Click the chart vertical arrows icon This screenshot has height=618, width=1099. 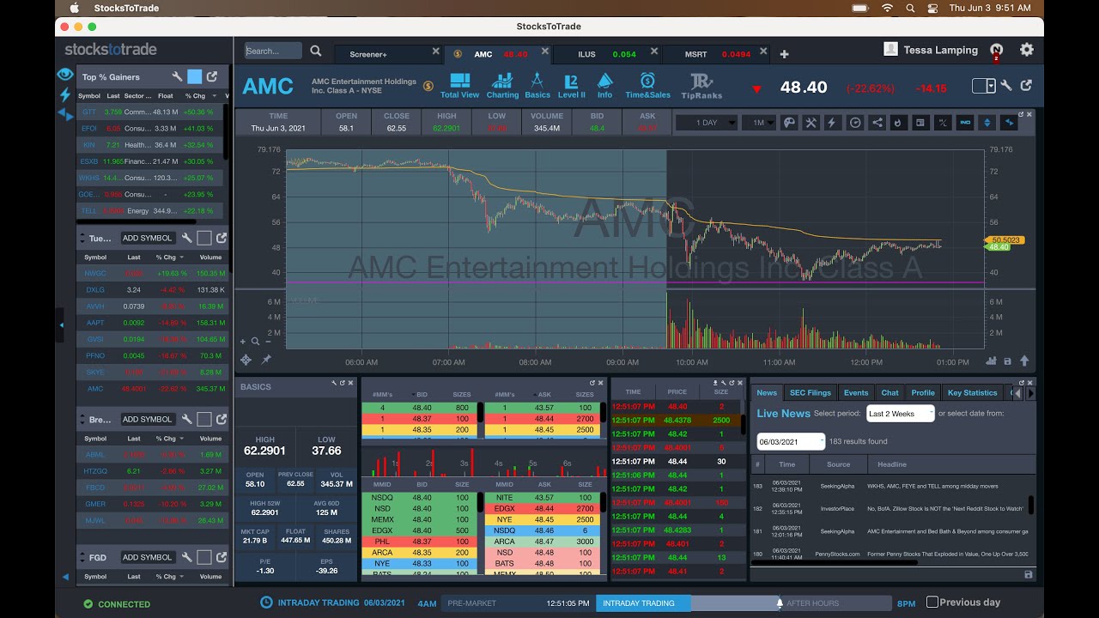(987, 123)
